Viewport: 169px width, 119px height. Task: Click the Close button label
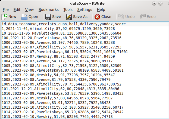[106, 17]
